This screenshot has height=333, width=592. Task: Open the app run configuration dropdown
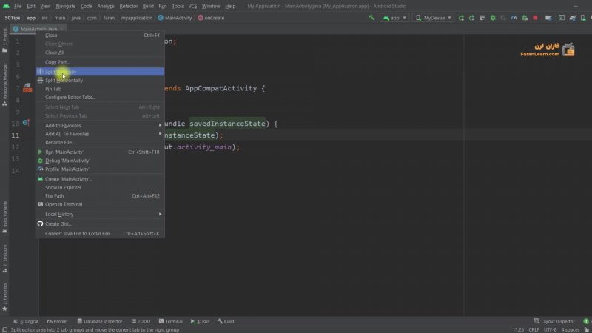394,17
